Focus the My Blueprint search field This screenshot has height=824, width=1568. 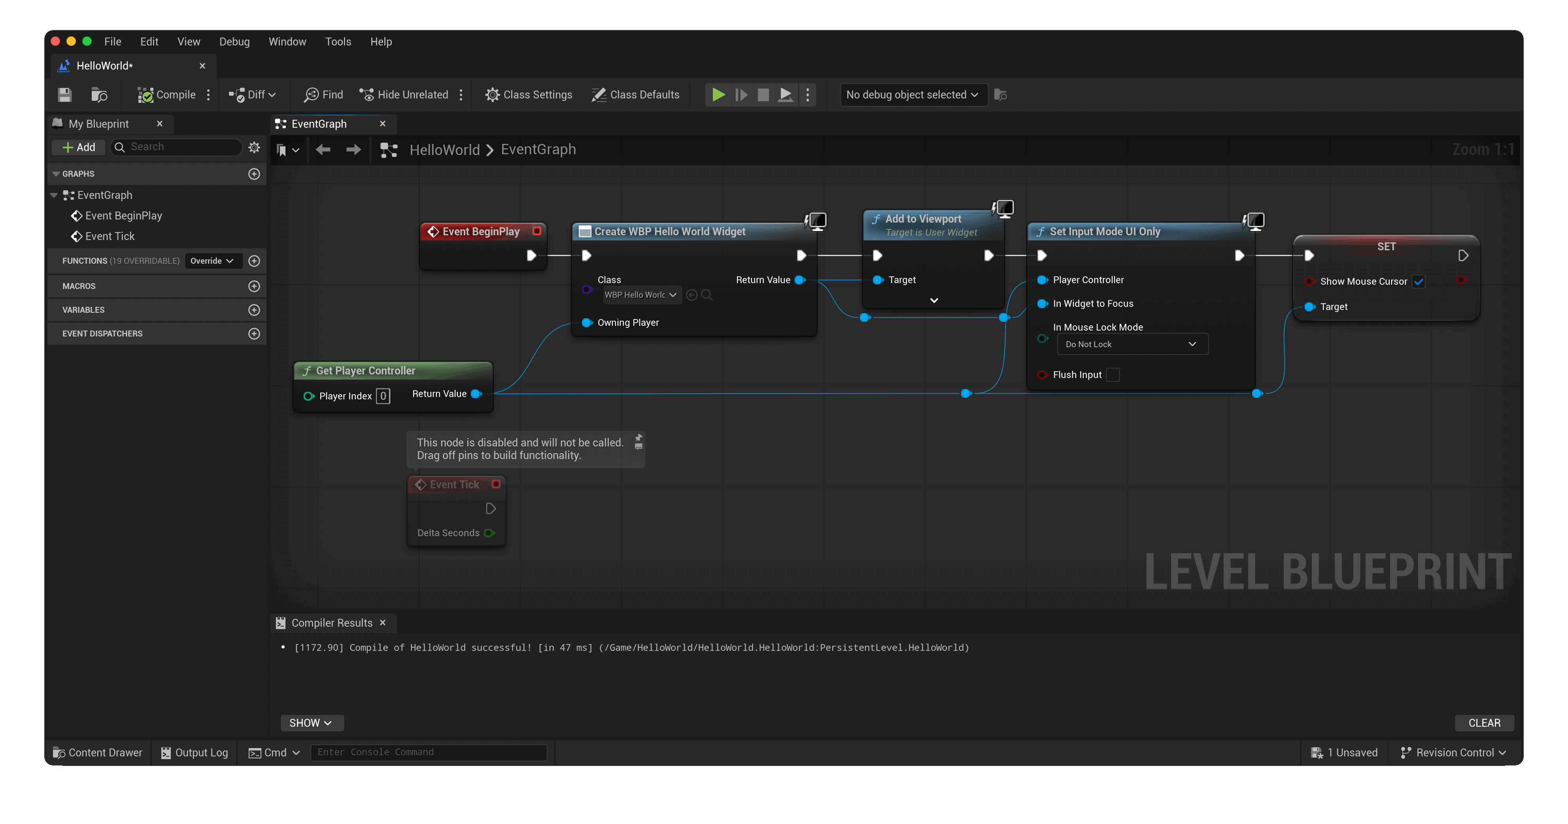coord(176,147)
